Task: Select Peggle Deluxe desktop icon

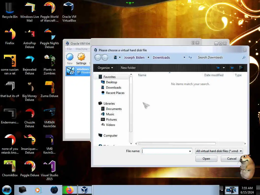Action: 29,169
